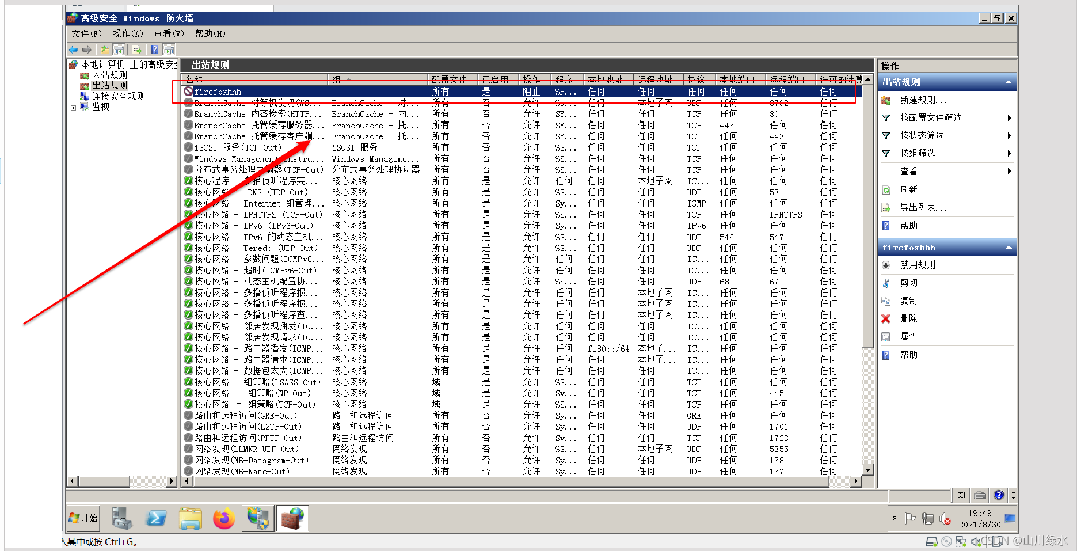Click the up-one-level folder toolbar icon
Screen dimensions: 1077x551
coord(105,50)
